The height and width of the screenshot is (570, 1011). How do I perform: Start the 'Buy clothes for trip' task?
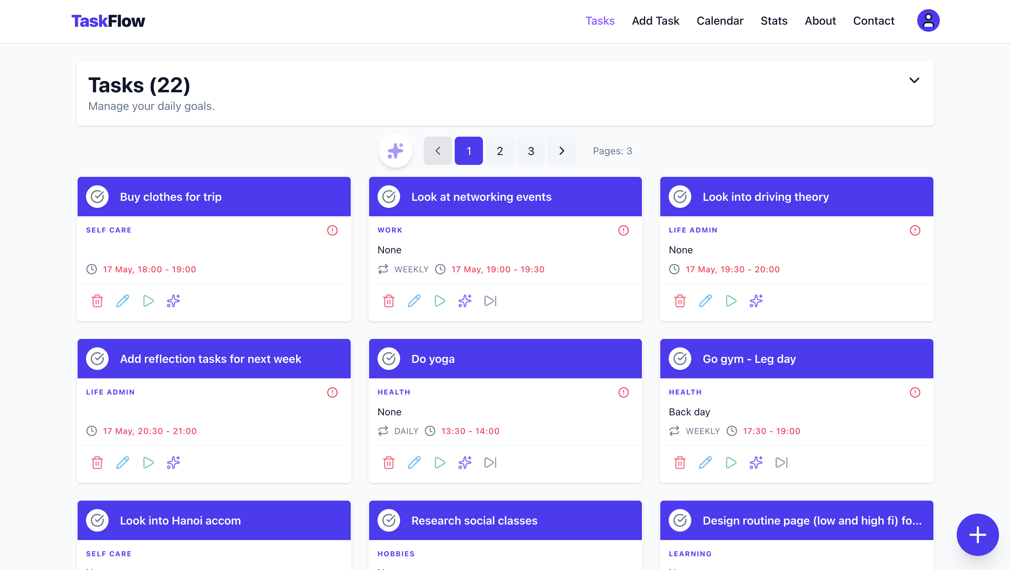point(148,301)
